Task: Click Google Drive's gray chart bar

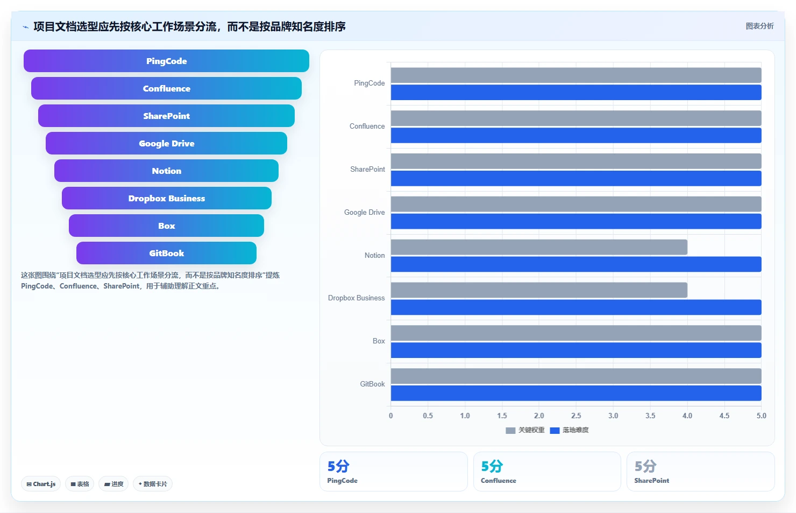Action: point(576,204)
